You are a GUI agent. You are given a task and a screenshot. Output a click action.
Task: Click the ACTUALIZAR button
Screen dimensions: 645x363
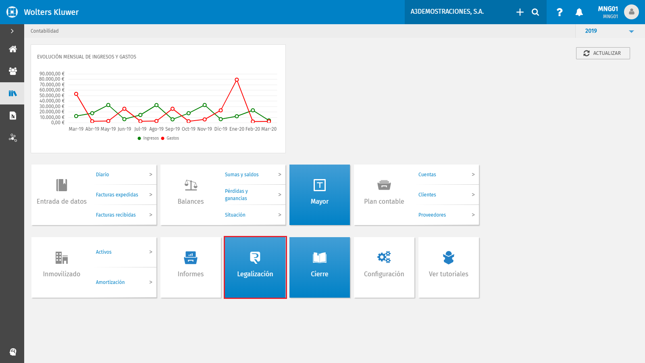coord(603,53)
